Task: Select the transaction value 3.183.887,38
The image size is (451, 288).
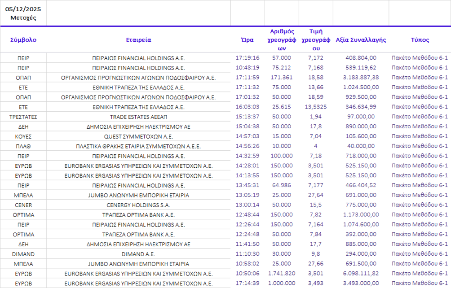Action: 361,78
